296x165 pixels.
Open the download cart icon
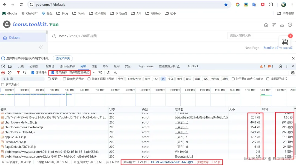pos(285,42)
